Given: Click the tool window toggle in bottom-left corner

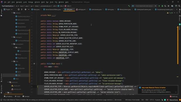Looking at the screenshot, I should (x=1, y=100).
